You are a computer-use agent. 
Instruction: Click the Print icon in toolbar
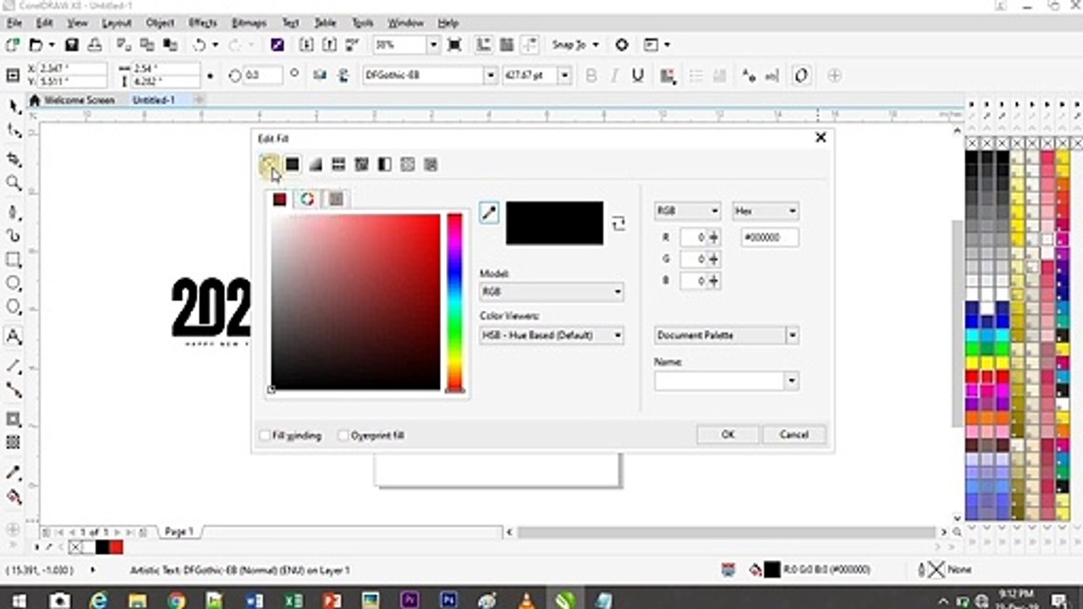(x=95, y=45)
